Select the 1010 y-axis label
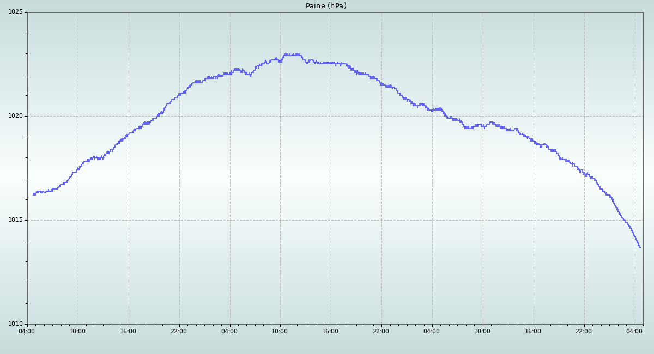 pos(15,324)
